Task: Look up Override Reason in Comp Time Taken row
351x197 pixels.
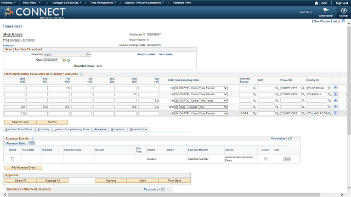Action: 254,101
